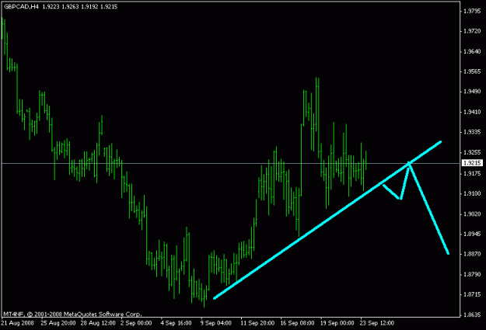Click the 1.9795 price axis label
The image size is (486, 330).
pos(472,11)
